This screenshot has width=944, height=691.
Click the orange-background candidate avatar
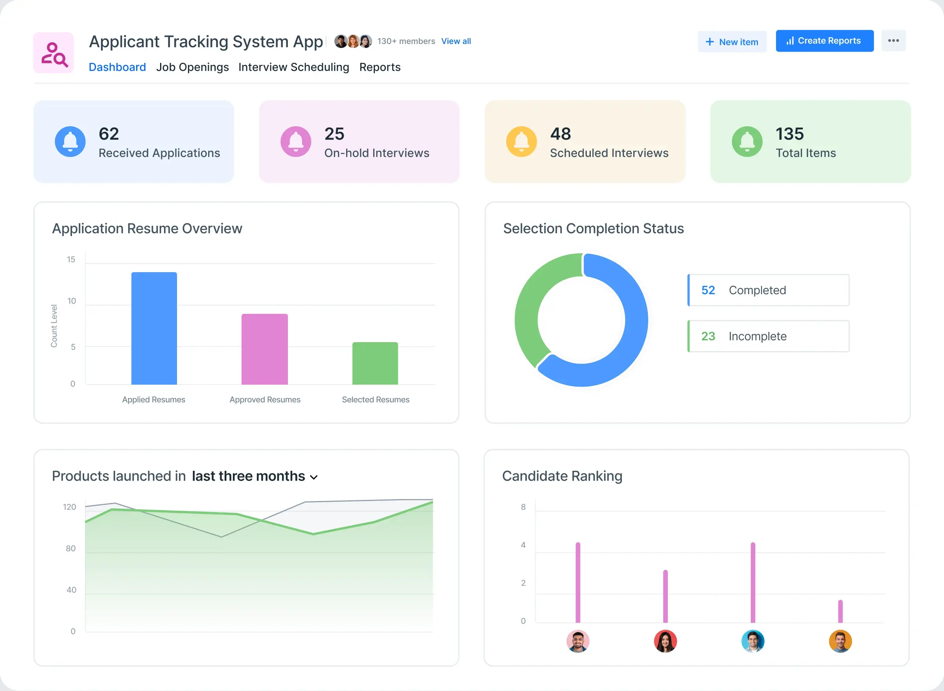[840, 641]
